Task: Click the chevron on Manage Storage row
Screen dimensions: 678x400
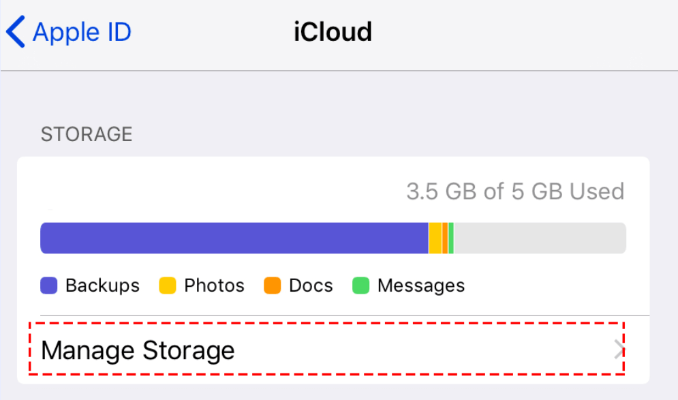Action: 619,350
